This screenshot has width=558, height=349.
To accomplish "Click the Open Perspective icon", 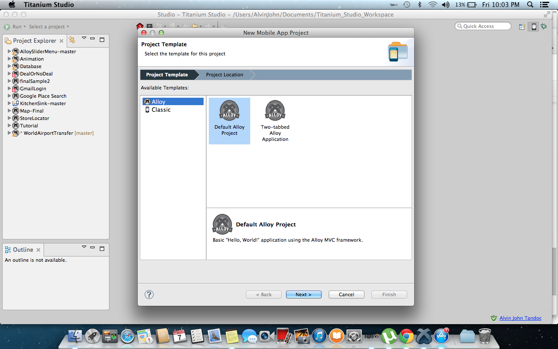I will (522, 27).
